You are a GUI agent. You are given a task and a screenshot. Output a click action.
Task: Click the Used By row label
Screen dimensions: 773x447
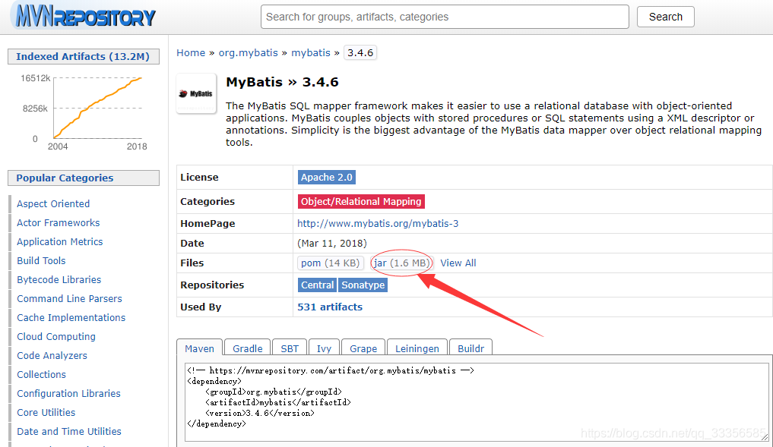click(x=201, y=307)
